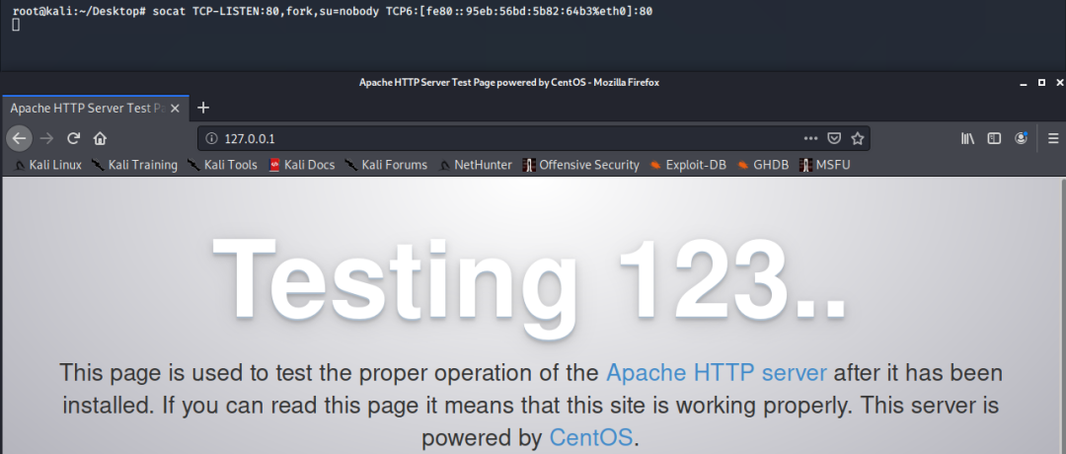The width and height of the screenshot is (1066, 454).
Task: Bookmark this page with the star
Action: [x=858, y=138]
